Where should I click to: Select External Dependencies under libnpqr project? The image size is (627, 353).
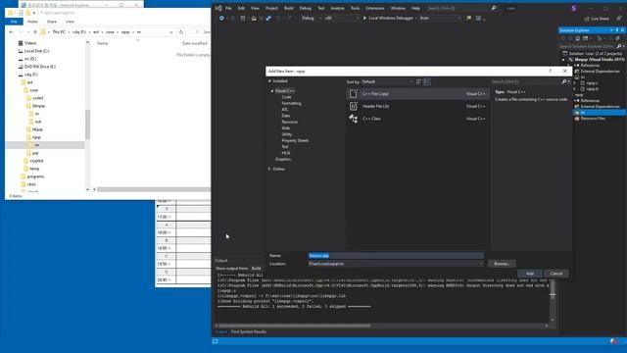[x=600, y=72]
